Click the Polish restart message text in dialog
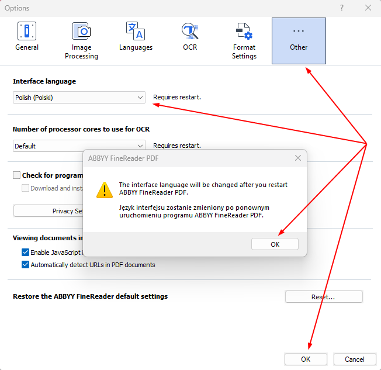 click(194, 211)
